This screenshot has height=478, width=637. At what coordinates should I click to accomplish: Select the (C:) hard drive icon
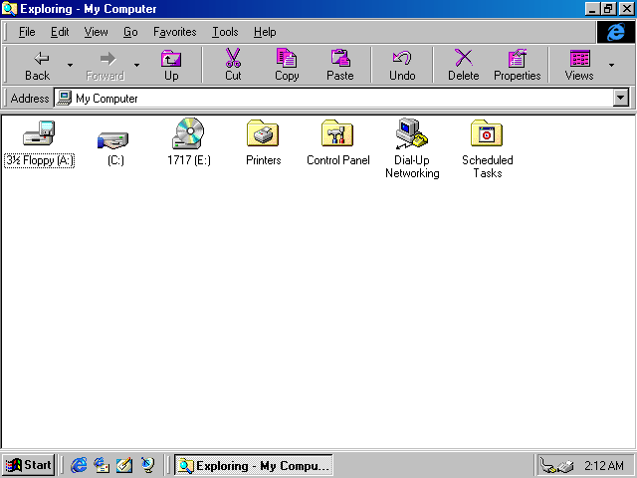point(113,139)
